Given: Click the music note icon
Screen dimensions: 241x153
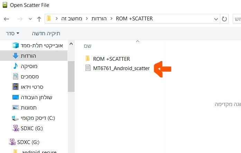Looking at the screenshot, I should pos(16,66).
